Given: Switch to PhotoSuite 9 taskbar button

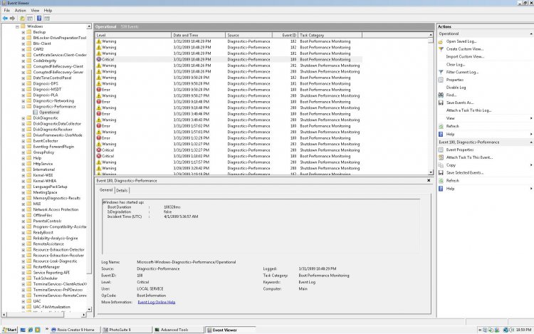Looking at the screenshot, I should tap(127, 330).
